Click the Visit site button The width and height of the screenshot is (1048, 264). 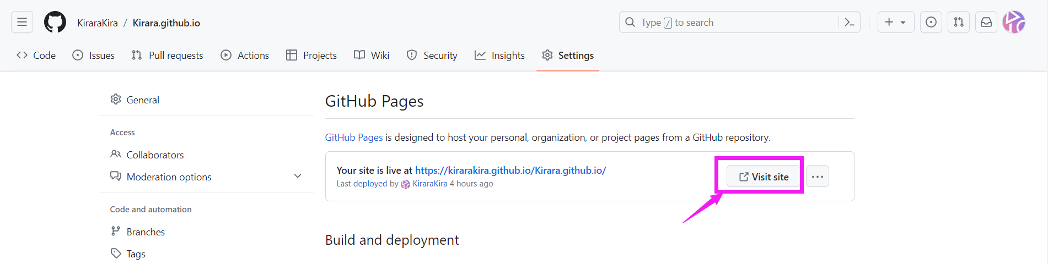coord(764,177)
